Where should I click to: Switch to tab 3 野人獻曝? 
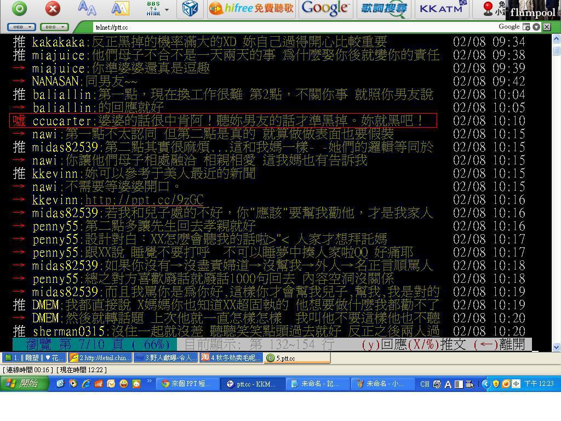[165, 357]
